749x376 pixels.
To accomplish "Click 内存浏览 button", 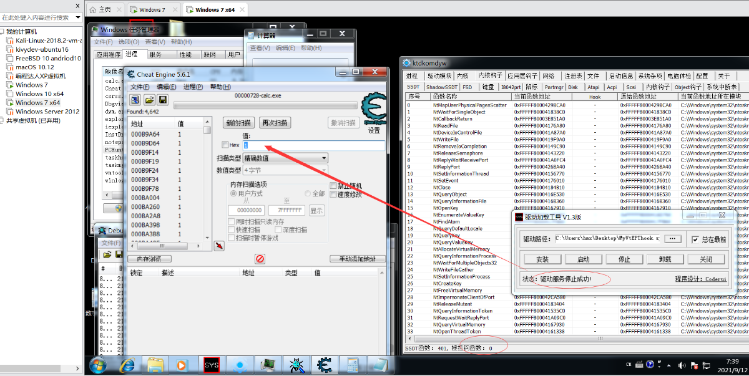I will pyautogui.click(x=150, y=259).
